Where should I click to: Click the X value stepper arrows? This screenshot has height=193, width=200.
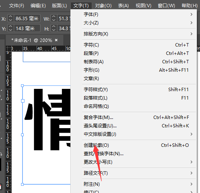10,19
